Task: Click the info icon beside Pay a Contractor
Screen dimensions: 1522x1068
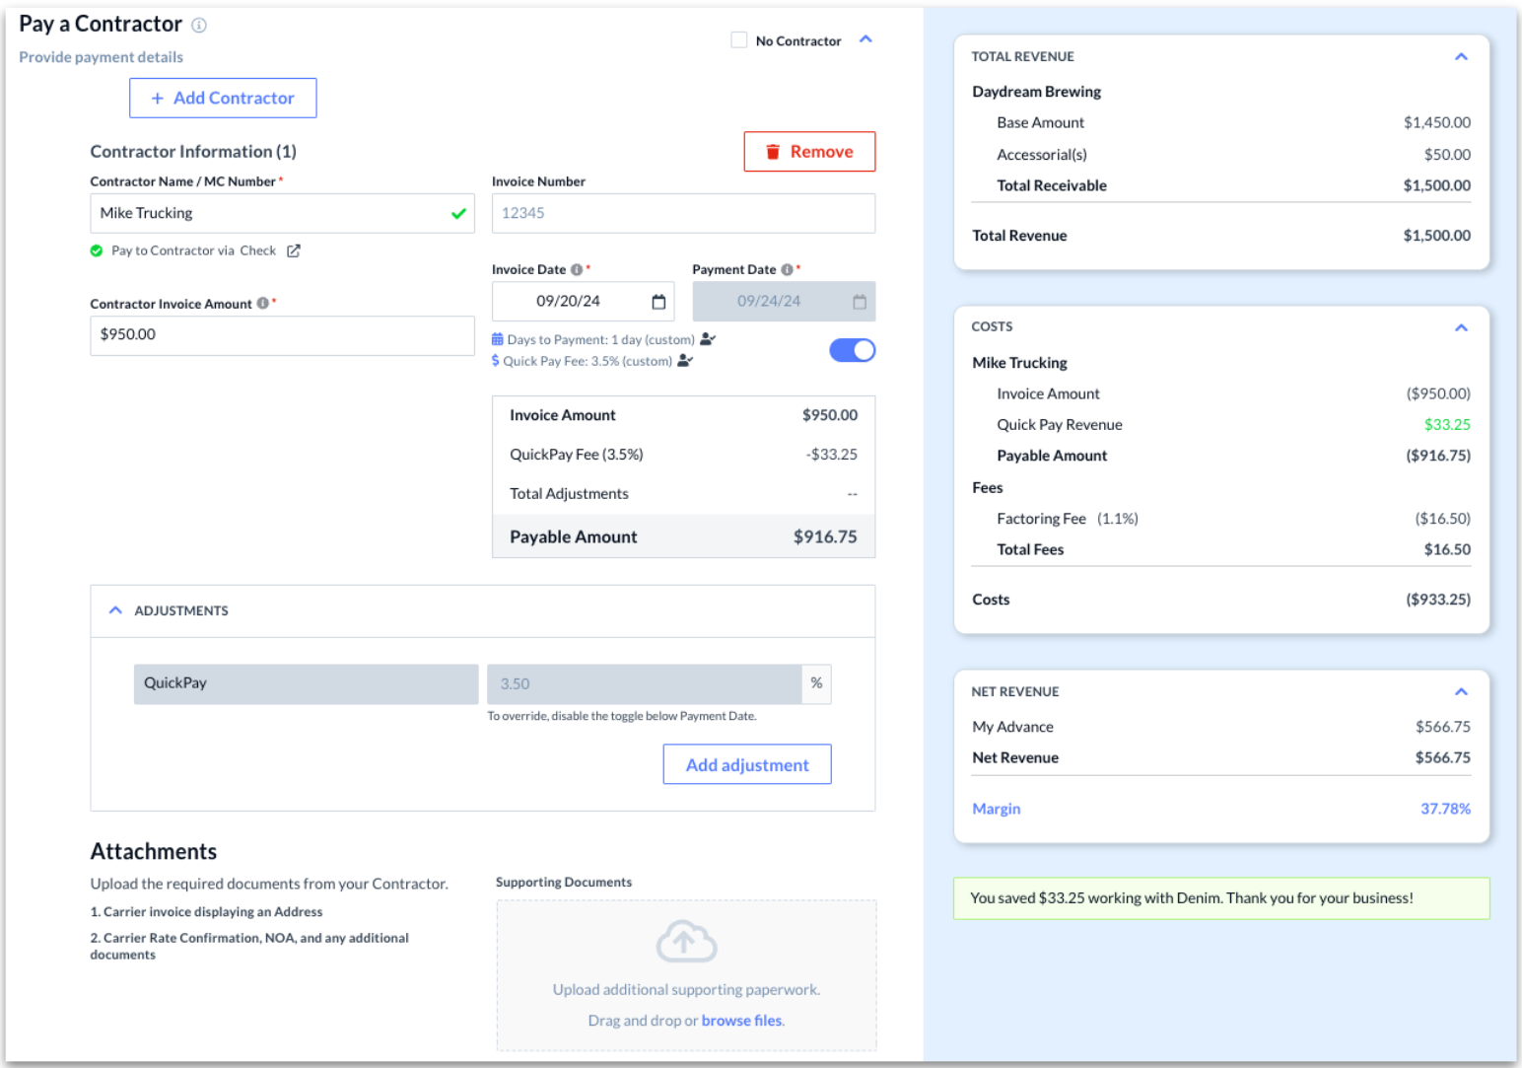Action: tap(199, 25)
